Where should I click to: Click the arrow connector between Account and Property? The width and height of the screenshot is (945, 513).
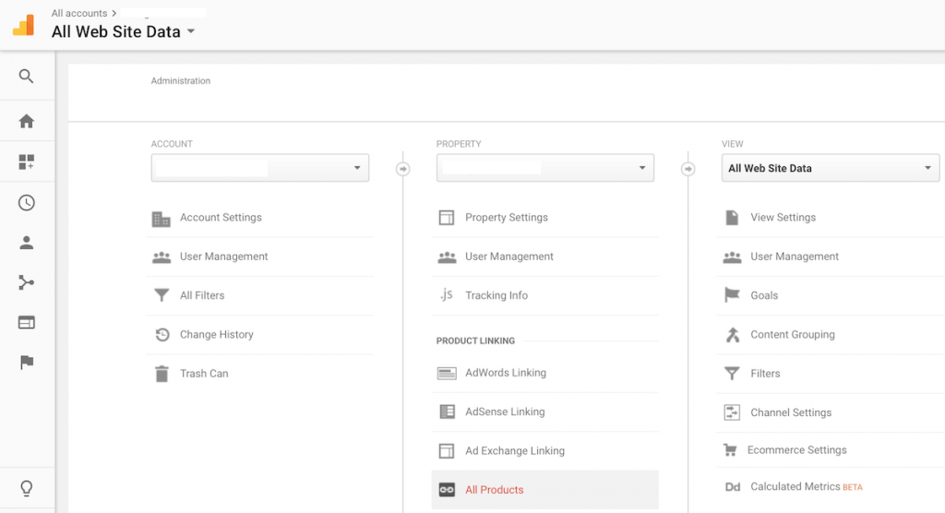[x=403, y=169]
